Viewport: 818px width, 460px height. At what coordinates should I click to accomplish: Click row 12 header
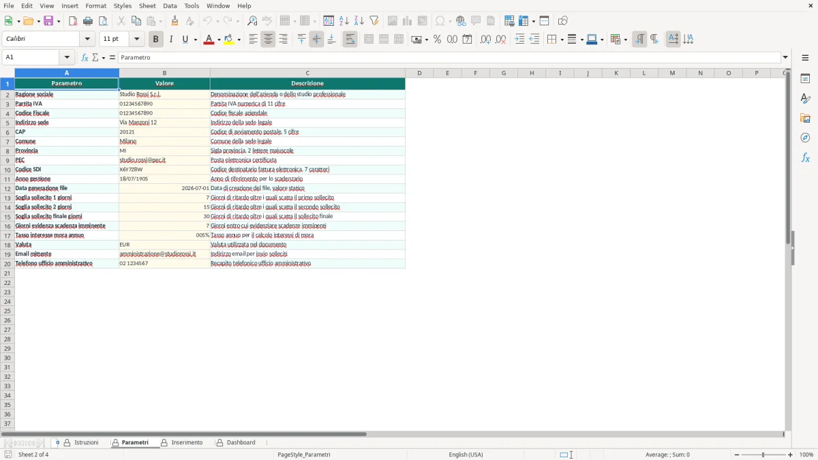(x=7, y=188)
